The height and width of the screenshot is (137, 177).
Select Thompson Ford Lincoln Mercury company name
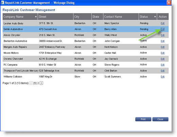tap(21, 71)
